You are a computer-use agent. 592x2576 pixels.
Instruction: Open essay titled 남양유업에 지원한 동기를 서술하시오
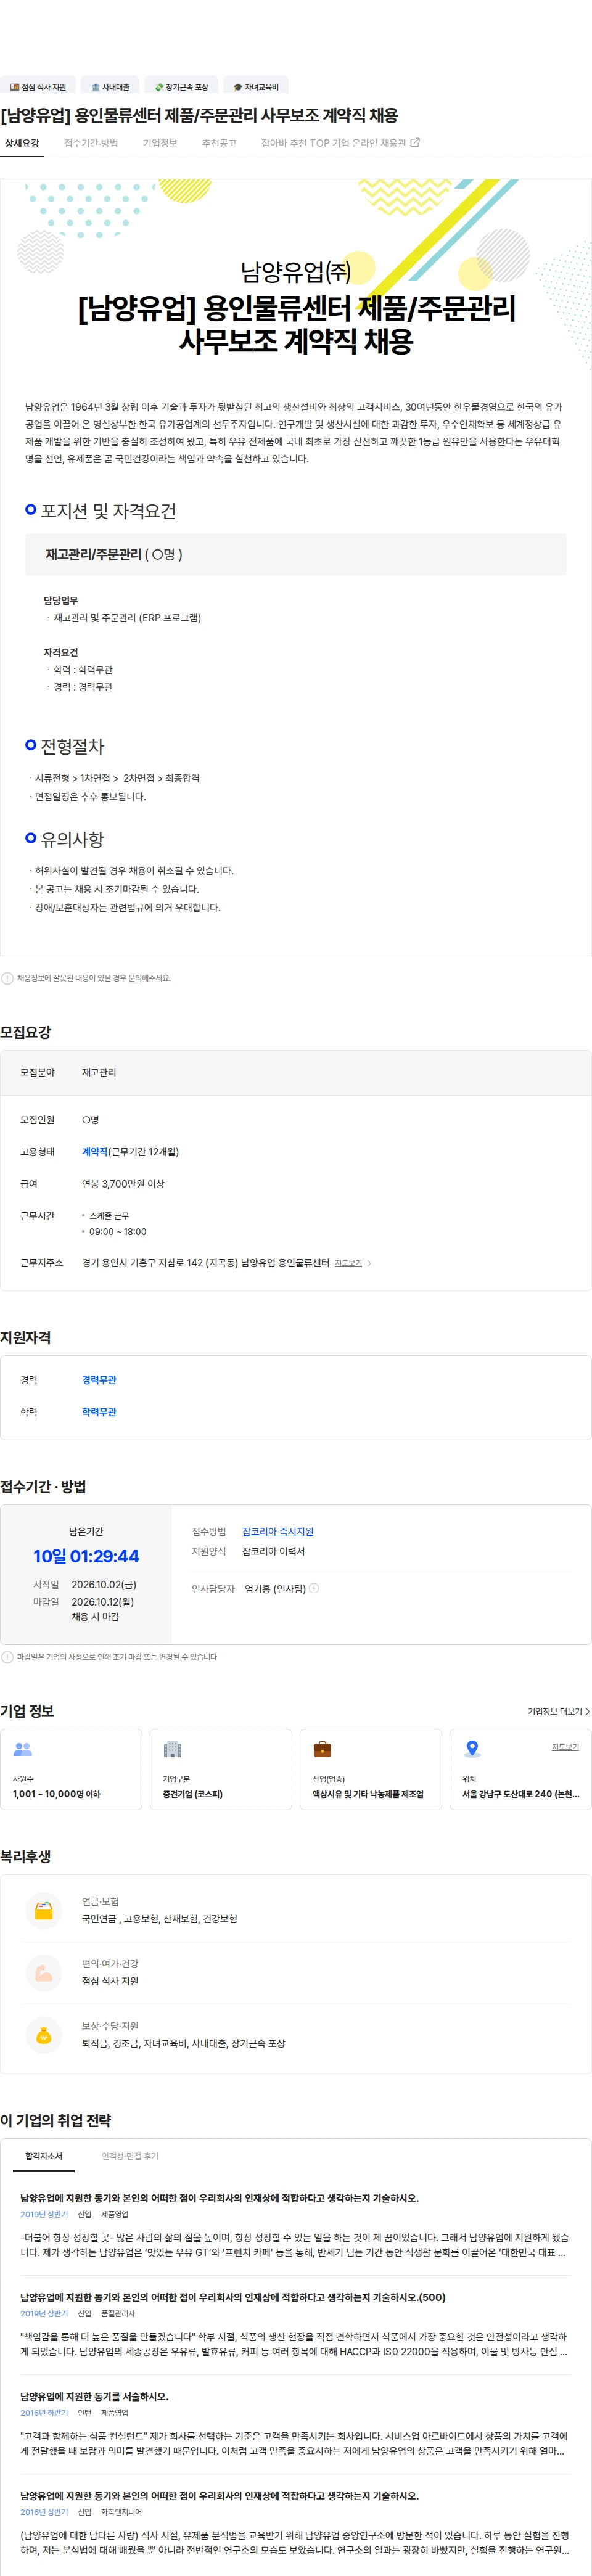[x=94, y=2396]
